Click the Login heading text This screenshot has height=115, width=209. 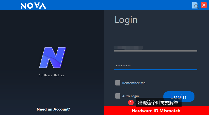point(126,20)
